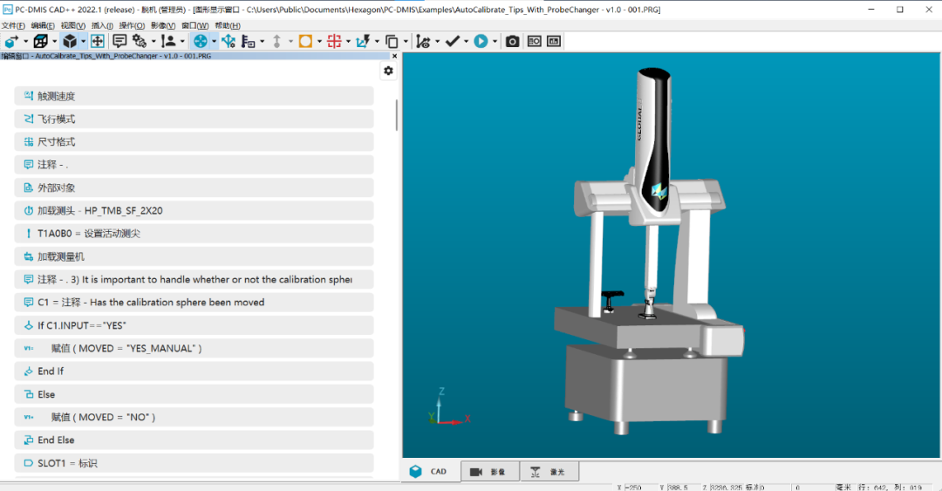Click the last toolbar window icon
This screenshot has height=491, width=942.
click(x=554, y=41)
